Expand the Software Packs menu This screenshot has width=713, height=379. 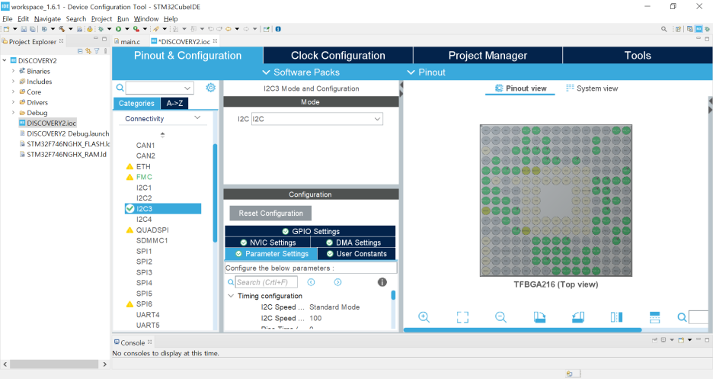tap(301, 72)
